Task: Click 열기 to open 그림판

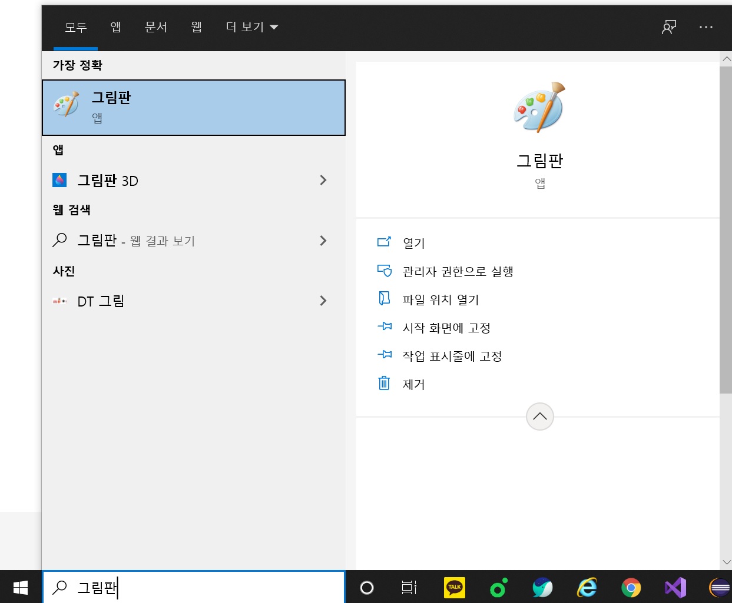Action: (x=413, y=243)
